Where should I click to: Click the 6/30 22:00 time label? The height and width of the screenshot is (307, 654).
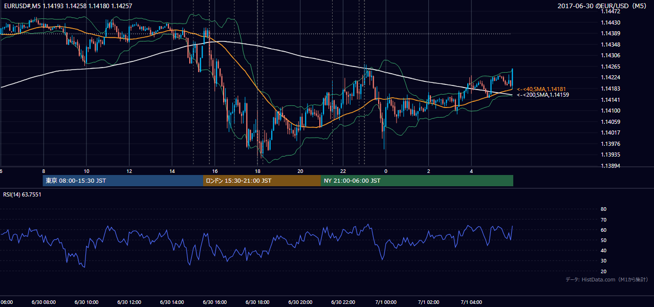click(x=343, y=302)
